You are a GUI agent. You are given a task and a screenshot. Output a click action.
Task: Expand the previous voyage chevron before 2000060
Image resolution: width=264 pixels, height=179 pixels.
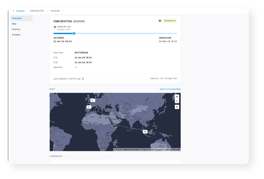(x=48, y=11)
